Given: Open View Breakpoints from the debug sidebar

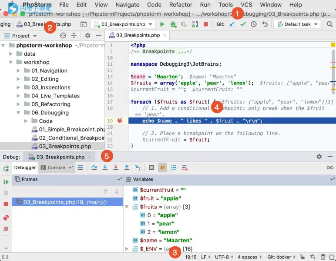Looking at the screenshot, I should pyautogui.click(x=6, y=217).
